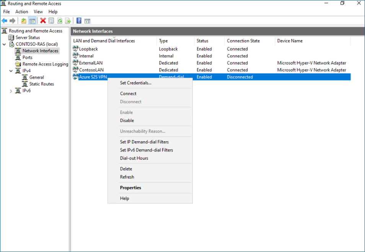This screenshot has height=252, width=365.
Task: Select Properties in the context menu
Action: 130,188
